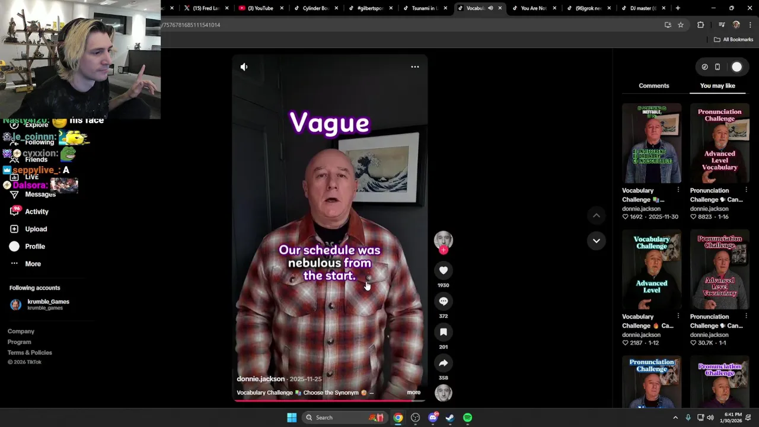Click the compass icon in the top-right panel
This screenshot has width=759, height=427.
[x=704, y=67]
